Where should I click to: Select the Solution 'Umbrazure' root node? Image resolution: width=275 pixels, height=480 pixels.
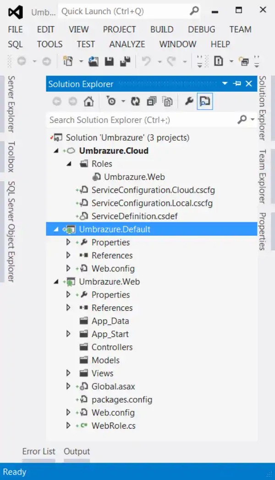[x=127, y=138]
